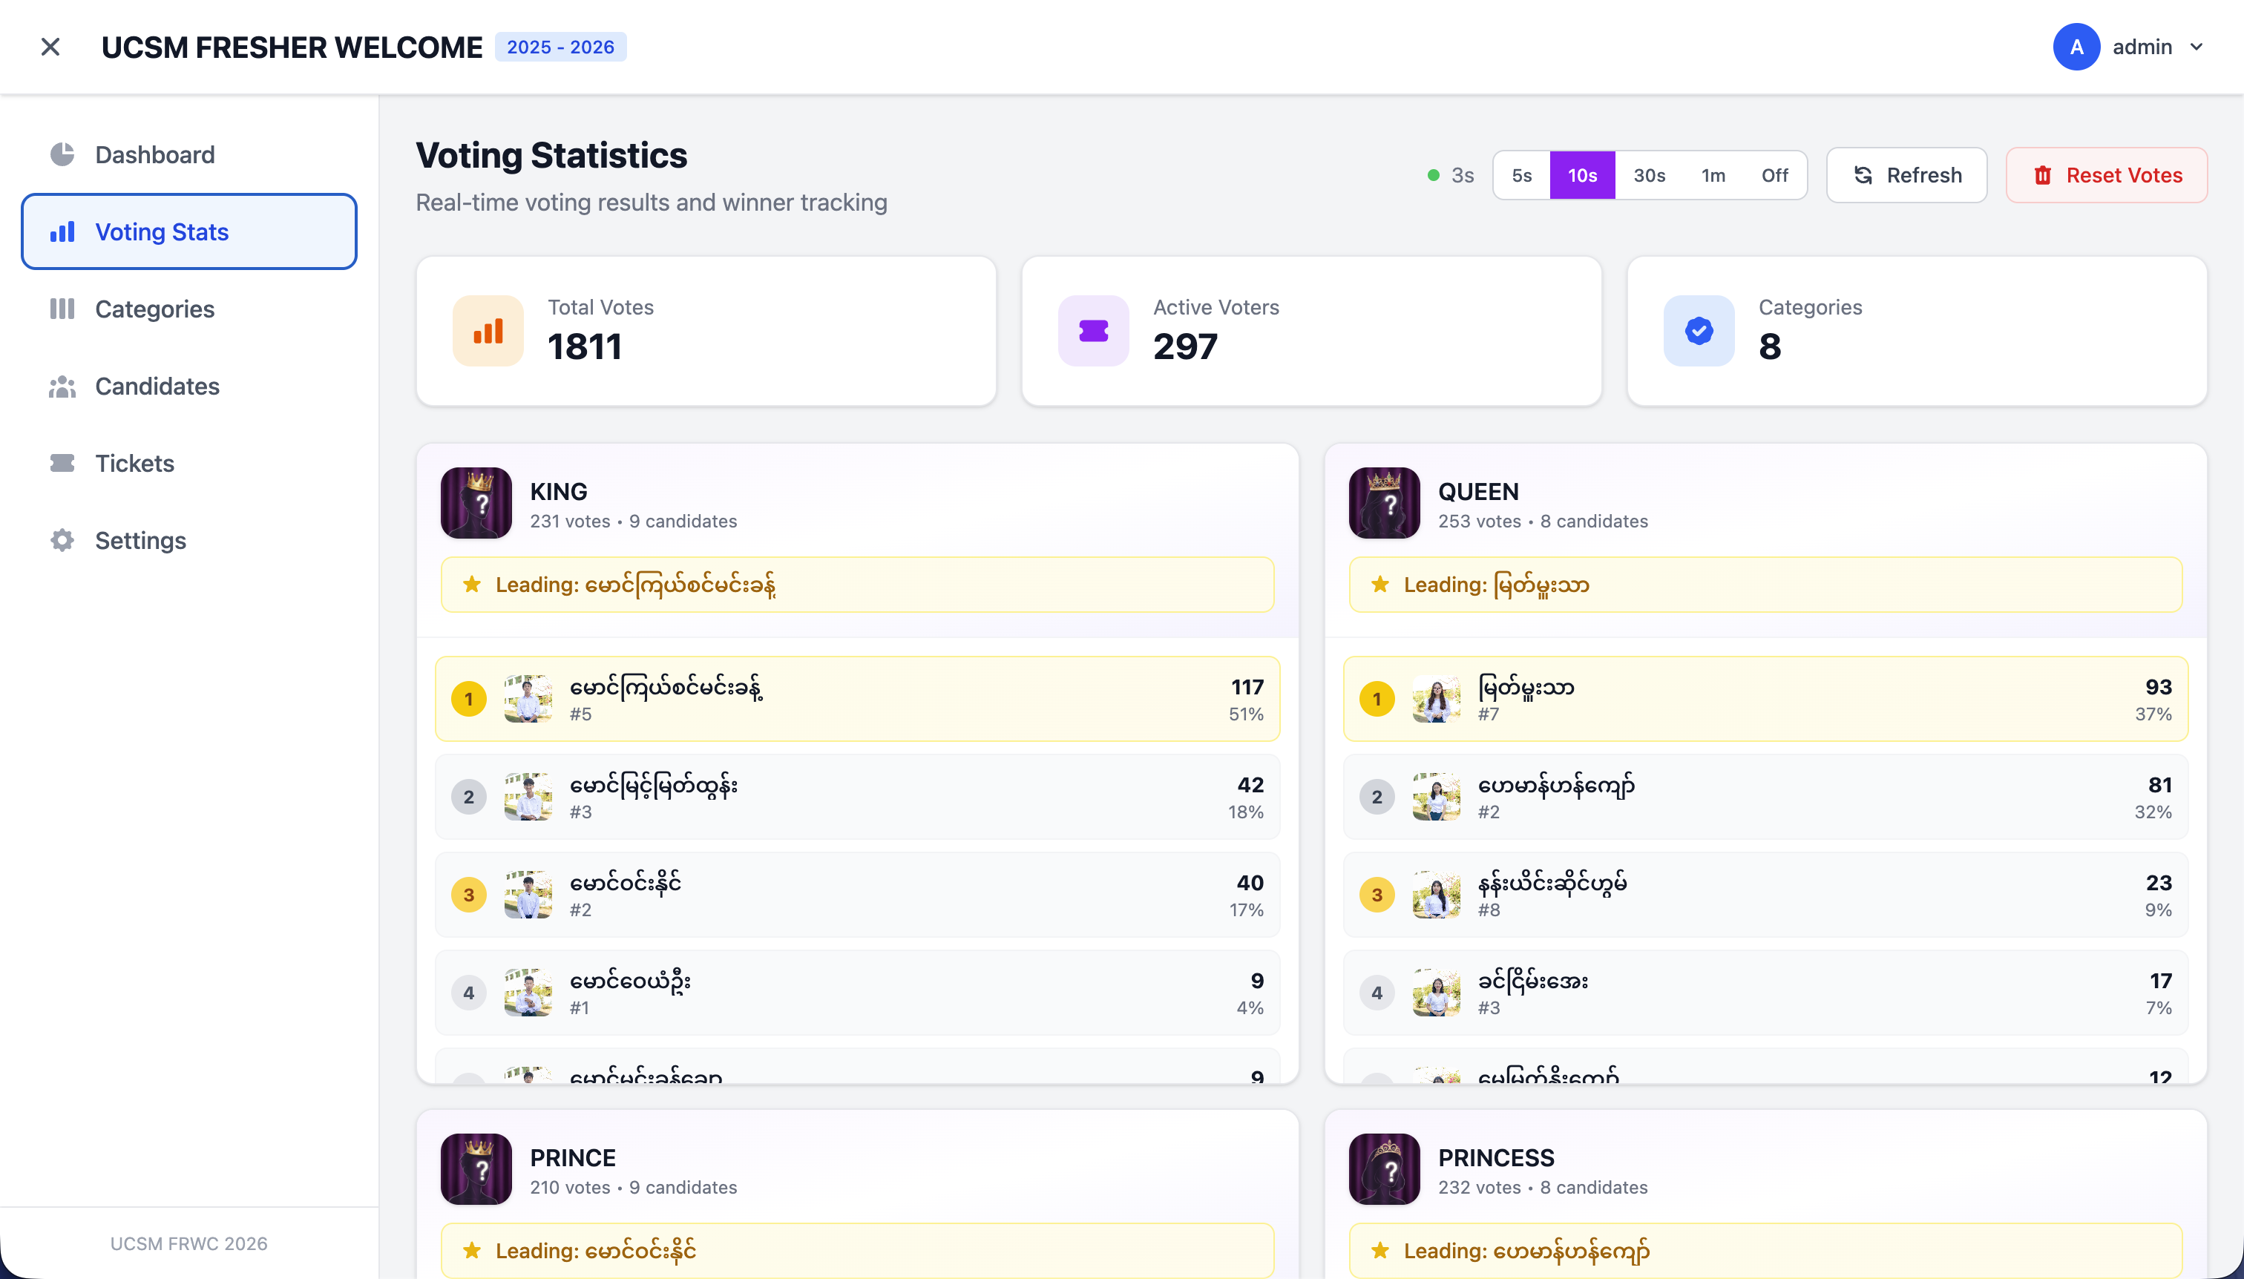Image resolution: width=2244 pixels, height=1279 pixels.
Task: Click the KING '231 votes • 9 candidates' text
Action: click(634, 521)
